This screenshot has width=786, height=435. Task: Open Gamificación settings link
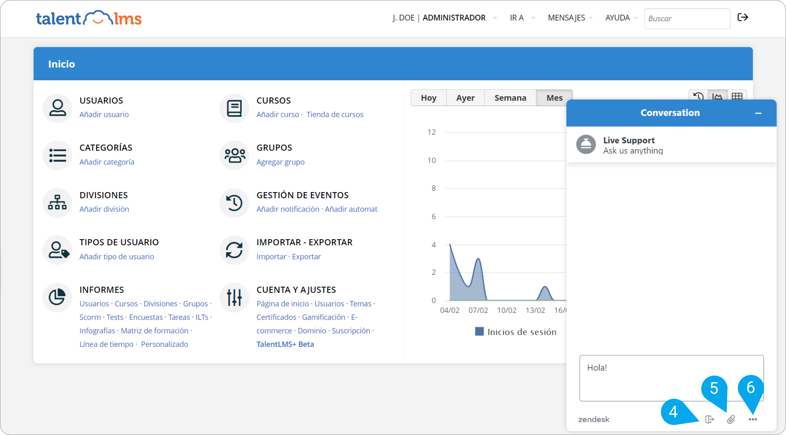[x=324, y=317]
